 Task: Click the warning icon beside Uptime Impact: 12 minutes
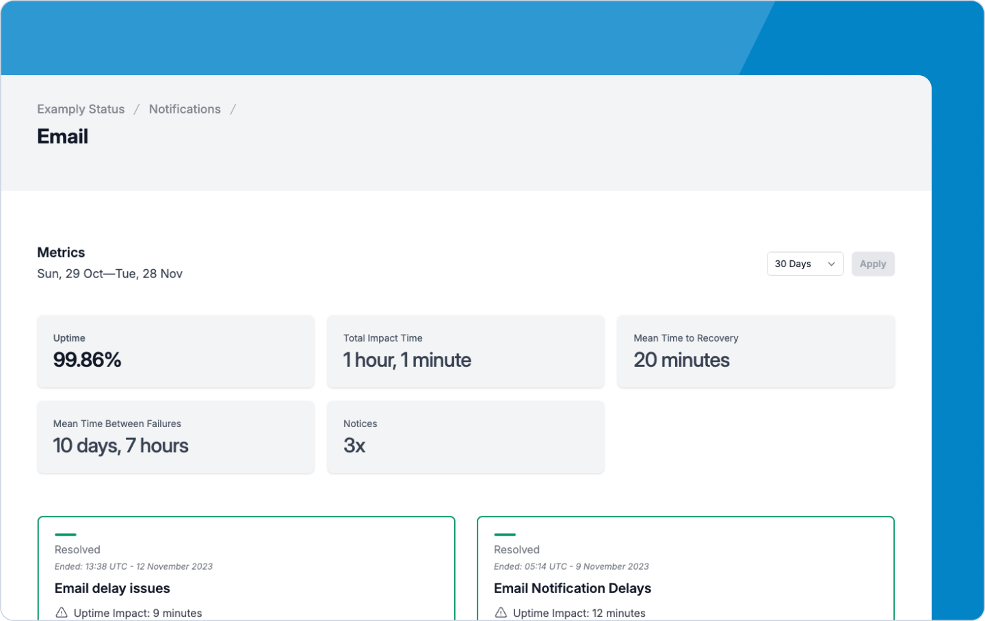click(x=501, y=612)
